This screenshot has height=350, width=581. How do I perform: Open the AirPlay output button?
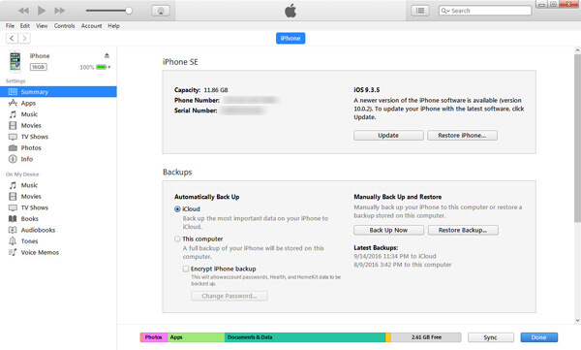tap(161, 11)
